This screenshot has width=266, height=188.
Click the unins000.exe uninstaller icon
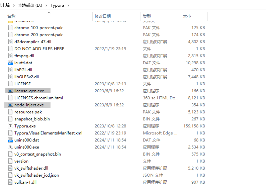tap(10, 147)
